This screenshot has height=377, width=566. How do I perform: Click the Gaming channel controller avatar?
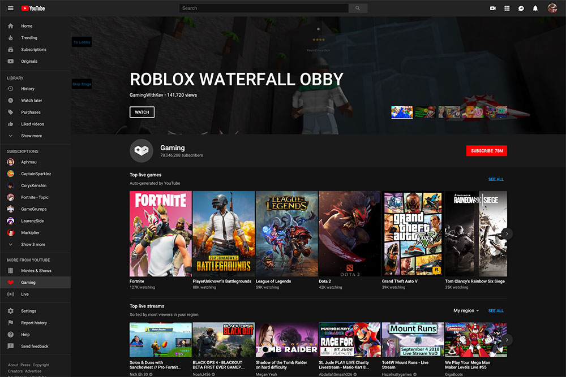pos(141,151)
